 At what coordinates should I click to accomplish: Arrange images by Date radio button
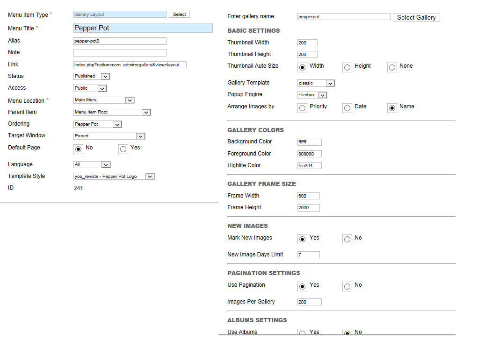tap(347, 108)
